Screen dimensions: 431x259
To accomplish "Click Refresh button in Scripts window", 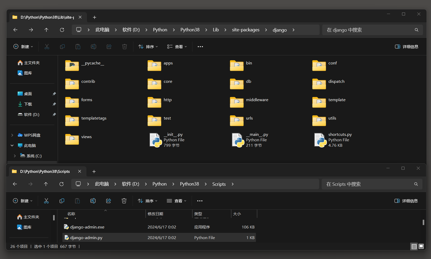I will pos(61,184).
